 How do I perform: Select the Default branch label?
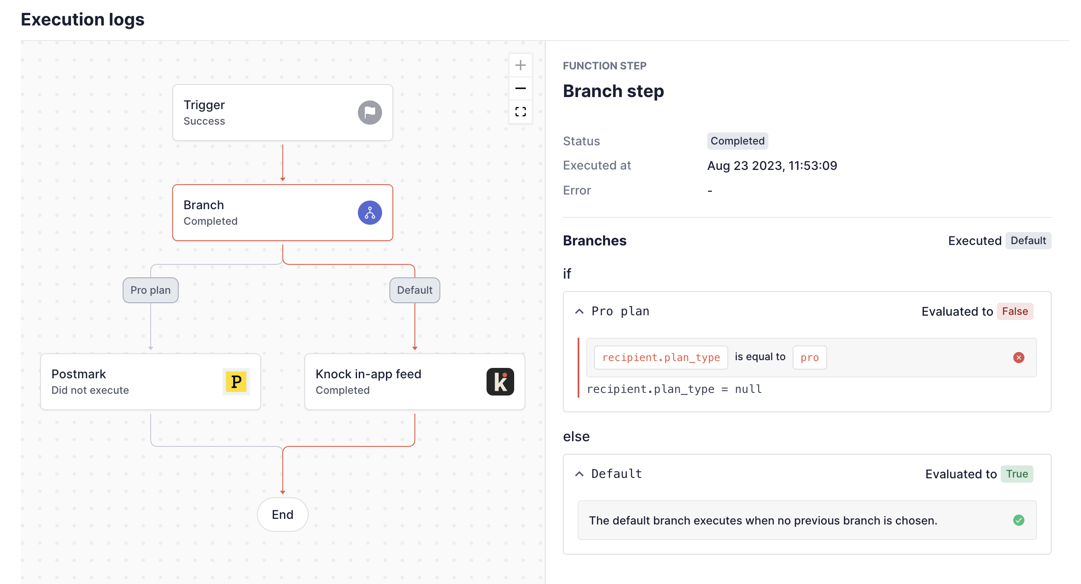pos(414,290)
